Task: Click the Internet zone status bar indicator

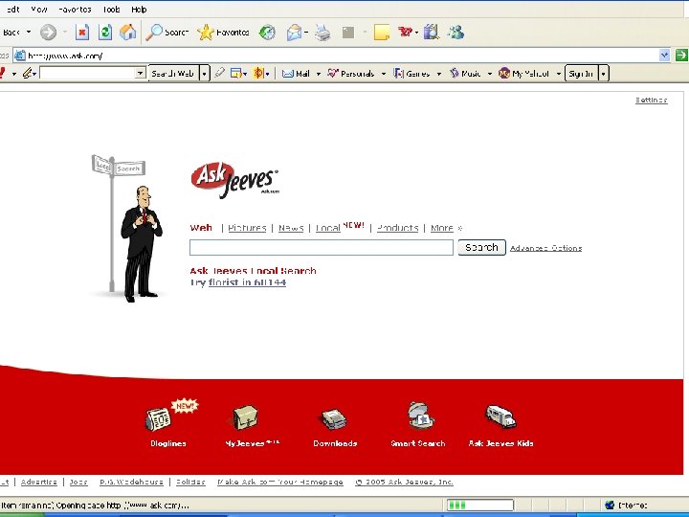Action: [626, 506]
